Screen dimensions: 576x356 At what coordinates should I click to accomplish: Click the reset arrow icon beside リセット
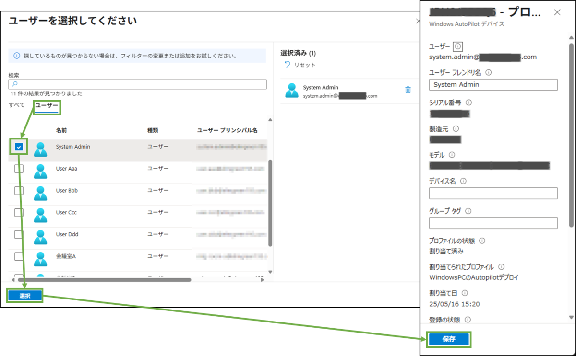(x=288, y=64)
